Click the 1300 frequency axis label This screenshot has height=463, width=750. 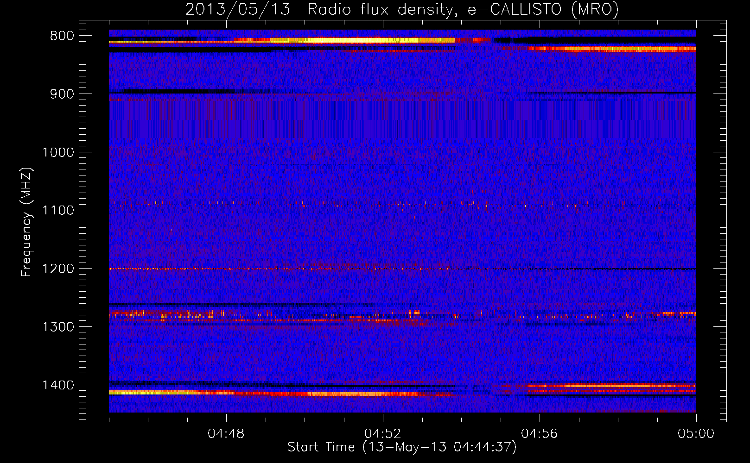tap(58, 327)
